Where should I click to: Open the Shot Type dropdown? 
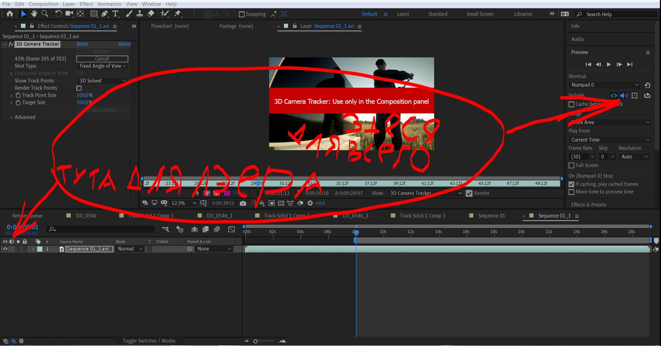click(102, 66)
